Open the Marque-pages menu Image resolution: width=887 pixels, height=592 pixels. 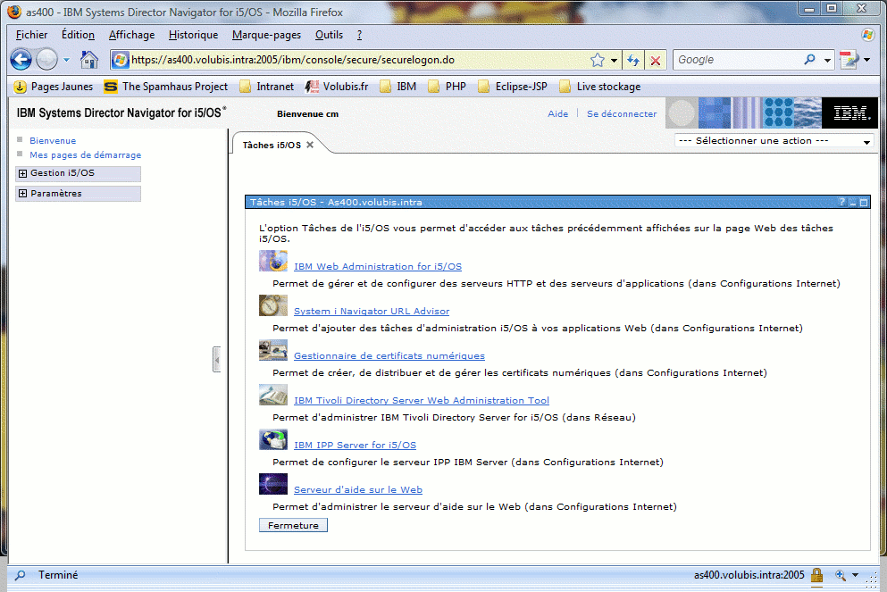pos(266,35)
